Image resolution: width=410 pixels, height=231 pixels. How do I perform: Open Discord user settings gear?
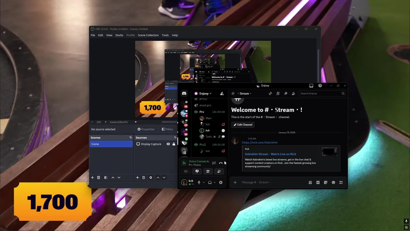pos(221,182)
